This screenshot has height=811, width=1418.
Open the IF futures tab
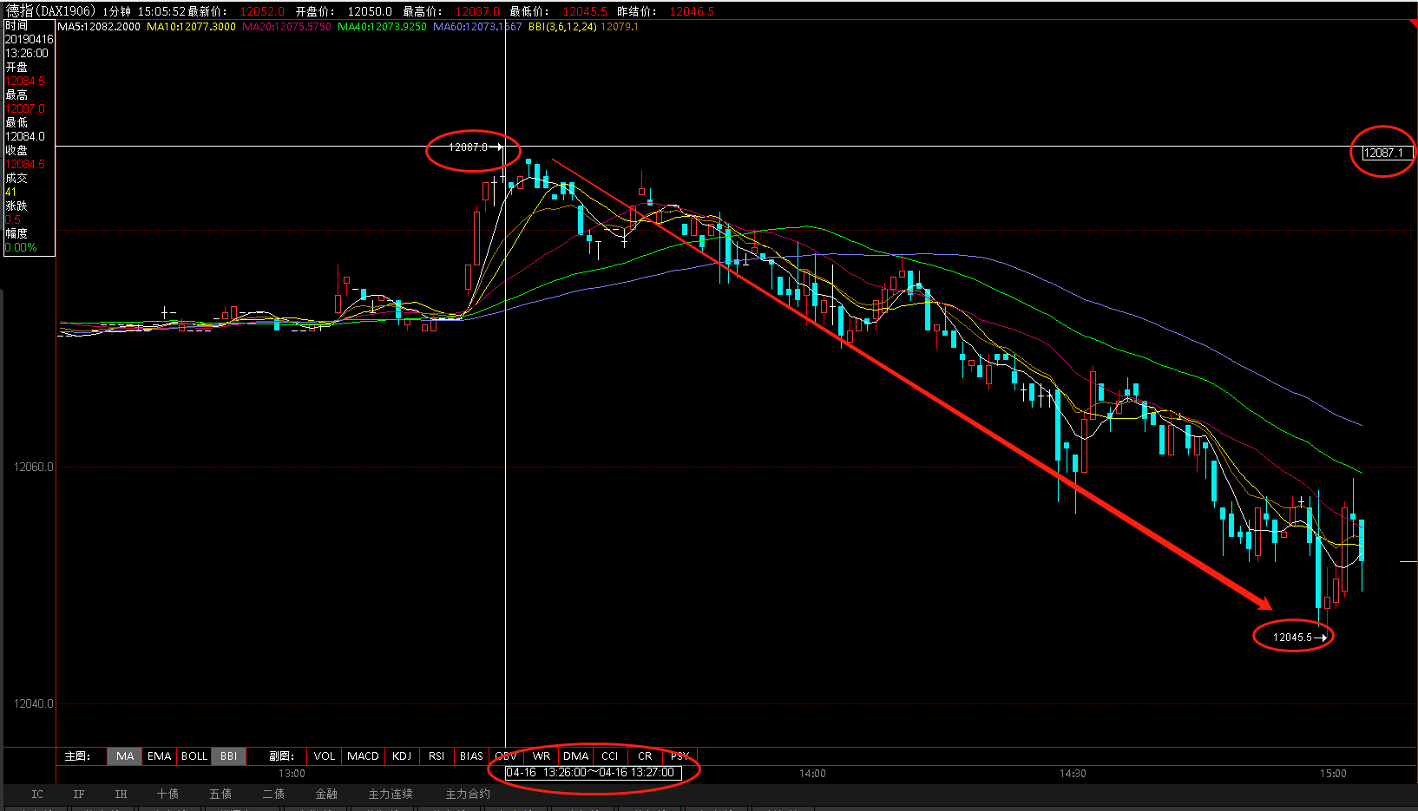(x=79, y=795)
